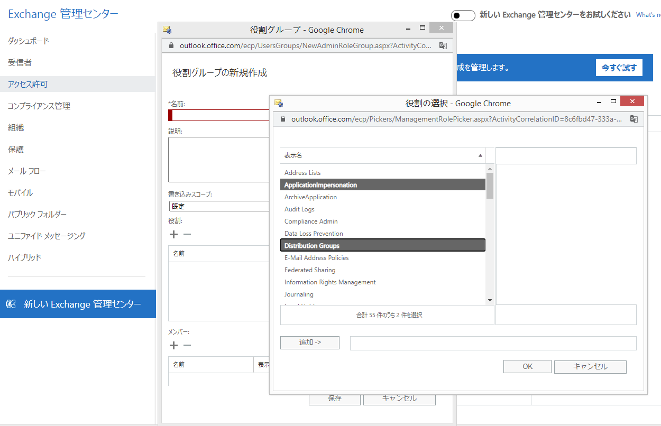Select the ArchiveApplication role
The height and width of the screenshot is (426, 661).
tap(383, 197)
